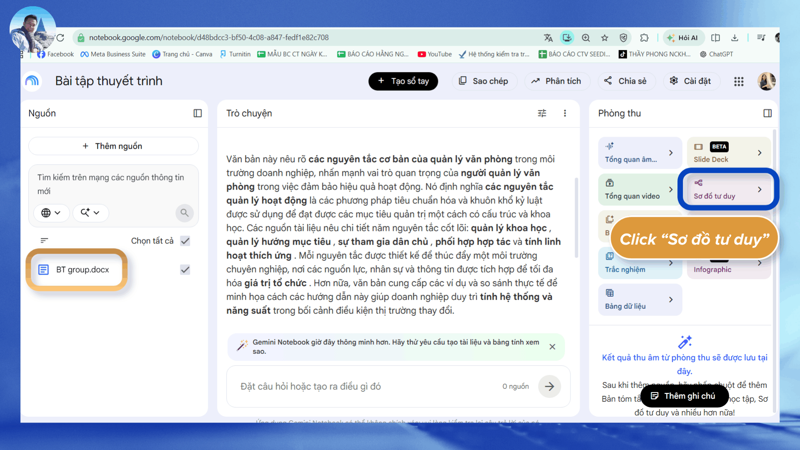The height and width of the screenshot is (450, 800).
Task: Open the browser extensions puzzle icon
Action: [x=644, y=38]
